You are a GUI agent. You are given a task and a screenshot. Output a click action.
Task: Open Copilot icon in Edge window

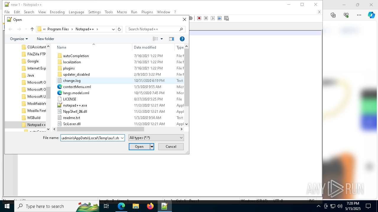tap(371, 15)
